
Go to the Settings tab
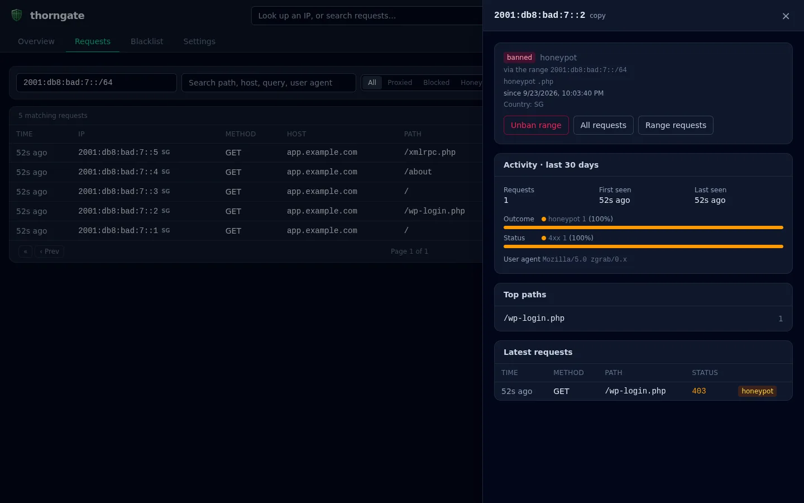[x=199, y=41]
